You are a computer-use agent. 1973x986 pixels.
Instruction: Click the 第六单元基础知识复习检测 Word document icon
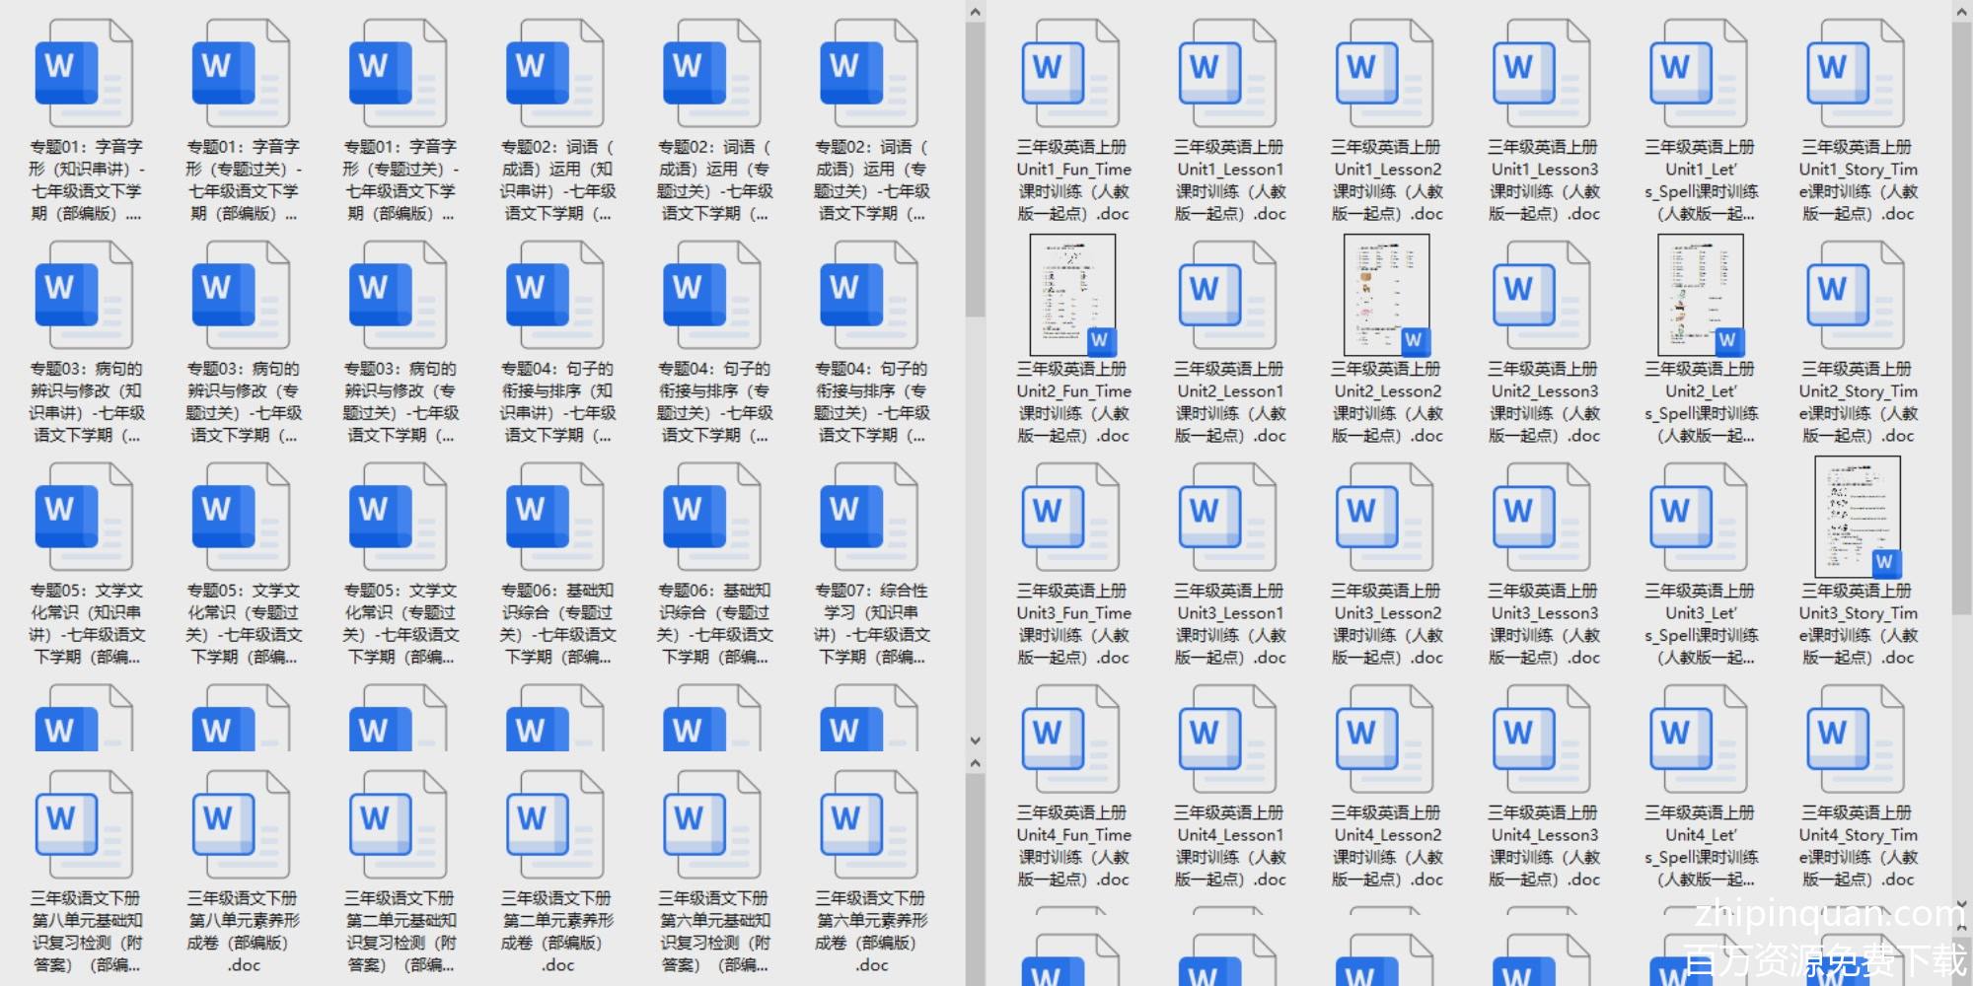(711, 825)
